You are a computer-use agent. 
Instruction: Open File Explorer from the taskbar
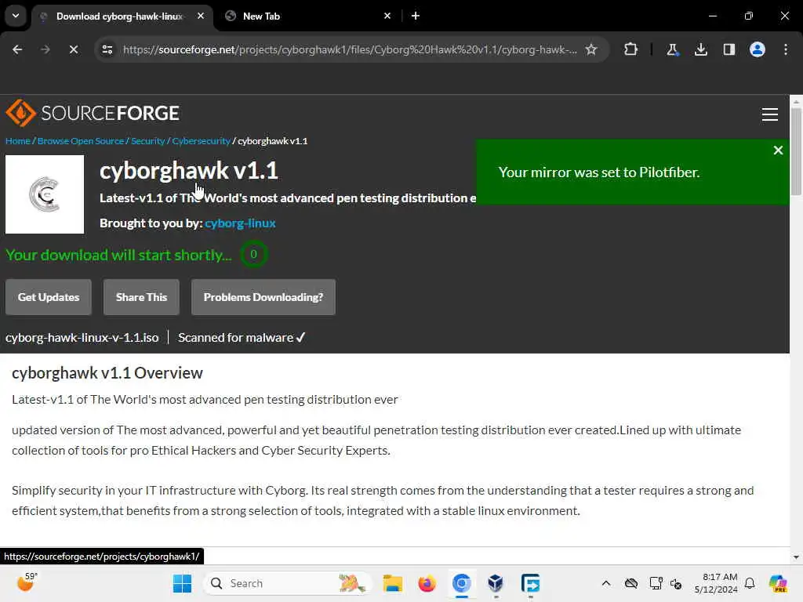[392, 583]
